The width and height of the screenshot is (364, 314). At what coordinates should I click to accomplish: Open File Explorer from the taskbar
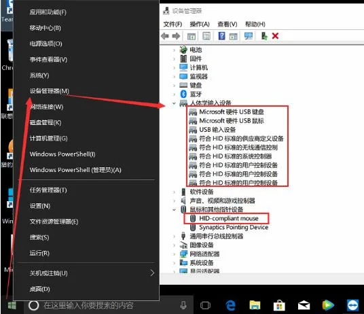click(x=255, y=305)
